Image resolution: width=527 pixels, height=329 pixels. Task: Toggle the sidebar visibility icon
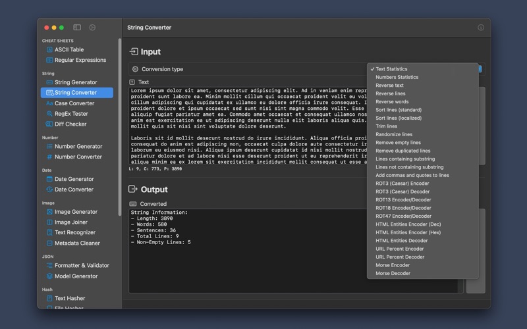pos(77,28)
